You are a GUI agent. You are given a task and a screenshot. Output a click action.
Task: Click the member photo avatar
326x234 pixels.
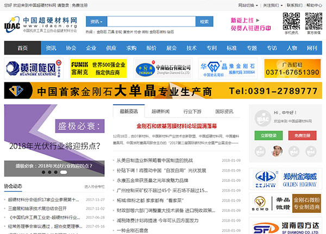click(x=277, y=151)
